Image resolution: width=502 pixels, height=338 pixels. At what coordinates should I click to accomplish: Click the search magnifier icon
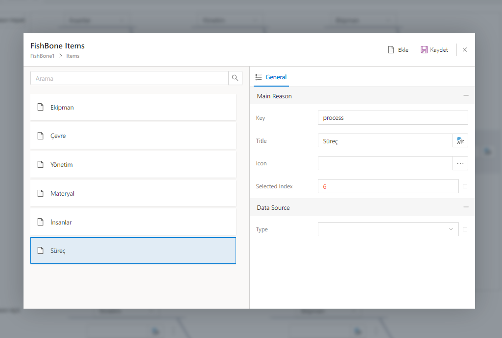click(235, 78)
